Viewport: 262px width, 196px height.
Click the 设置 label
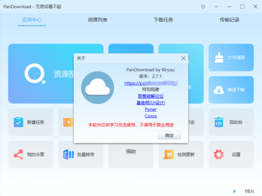[236, 155]
